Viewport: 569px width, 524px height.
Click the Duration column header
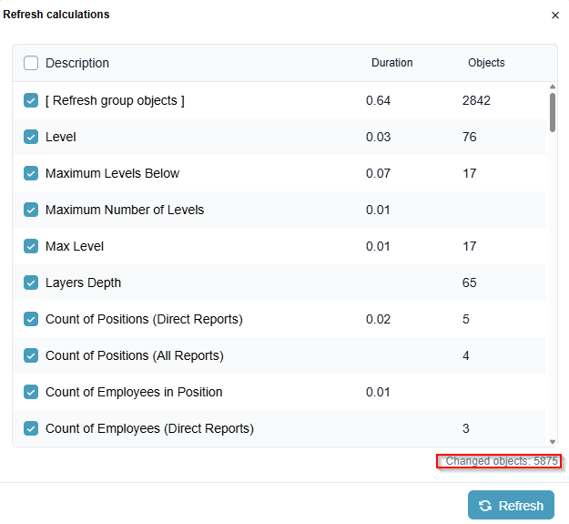coord(391,63)
